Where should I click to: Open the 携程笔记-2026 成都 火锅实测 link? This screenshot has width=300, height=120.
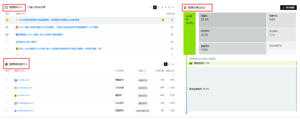(41, 34)
